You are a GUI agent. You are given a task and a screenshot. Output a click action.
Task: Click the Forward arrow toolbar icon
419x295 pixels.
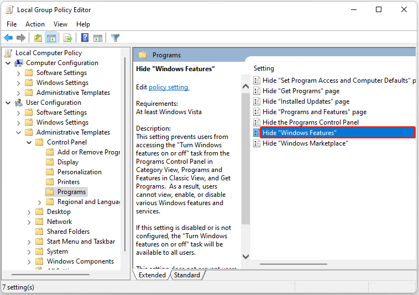pyautogui.click(x=21, y=38)
